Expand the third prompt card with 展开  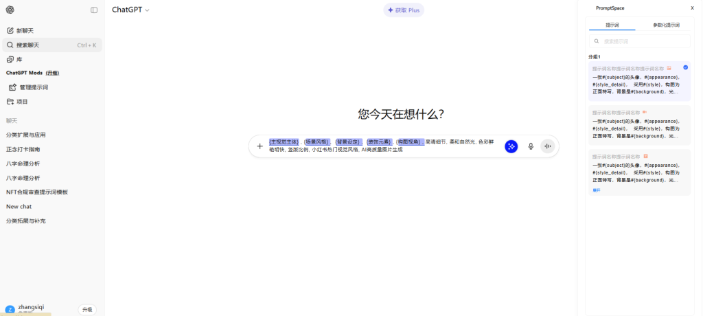pos(596,190)
